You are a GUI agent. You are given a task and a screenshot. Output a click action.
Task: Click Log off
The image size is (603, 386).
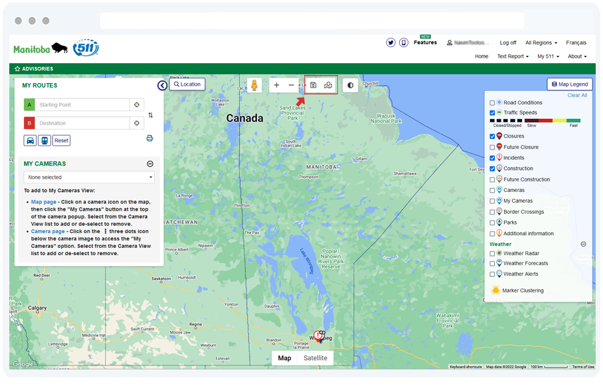tap(508, 43)
